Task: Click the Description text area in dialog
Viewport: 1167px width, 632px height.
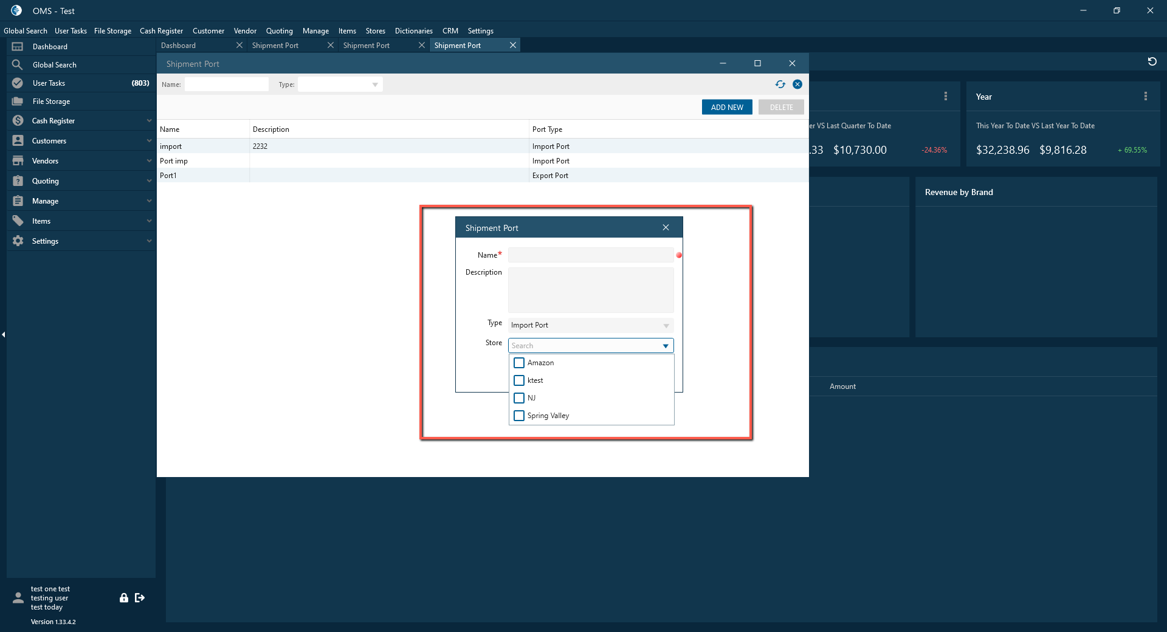Action: (x=591, y=290)
